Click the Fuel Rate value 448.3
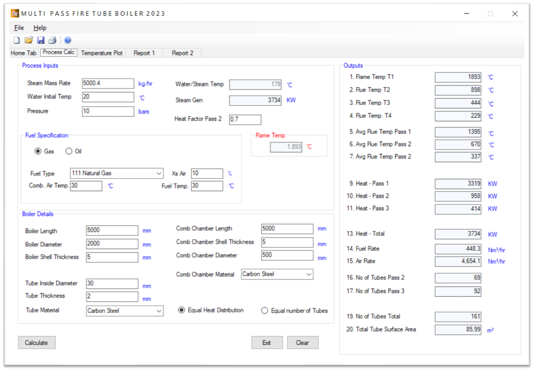The width and height of the screenshot is (534, 371). coord(458,249)
